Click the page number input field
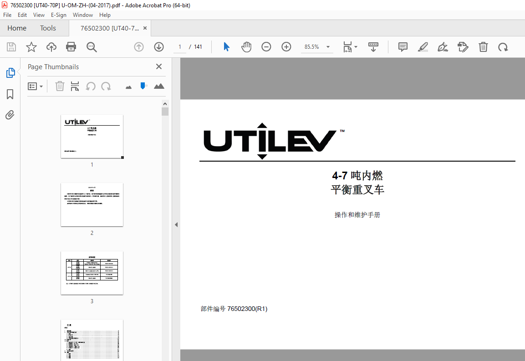The width and height of the screenshot is (525, 361). [x=180, y=47]
